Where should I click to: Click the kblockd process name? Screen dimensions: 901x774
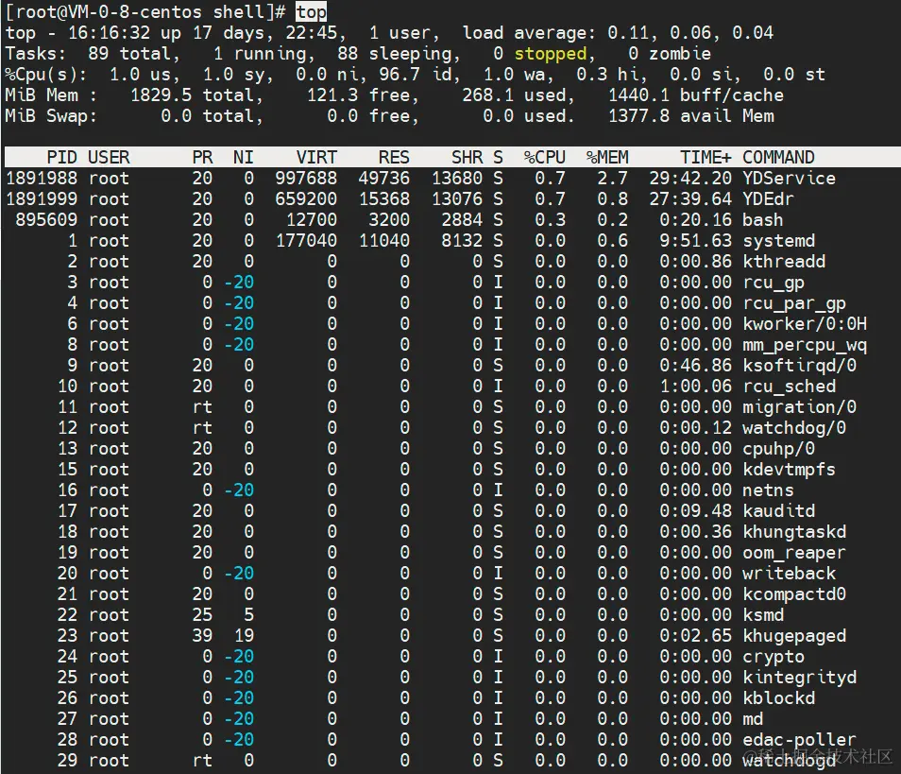click(x=778, y=698)
